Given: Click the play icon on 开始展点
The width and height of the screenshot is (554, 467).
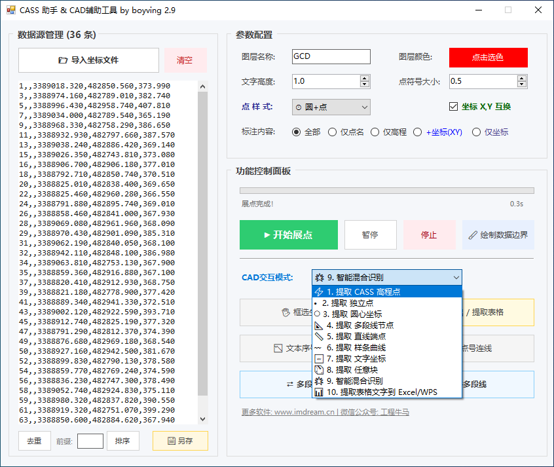Looking at the screenshot, I should (267, 235).
